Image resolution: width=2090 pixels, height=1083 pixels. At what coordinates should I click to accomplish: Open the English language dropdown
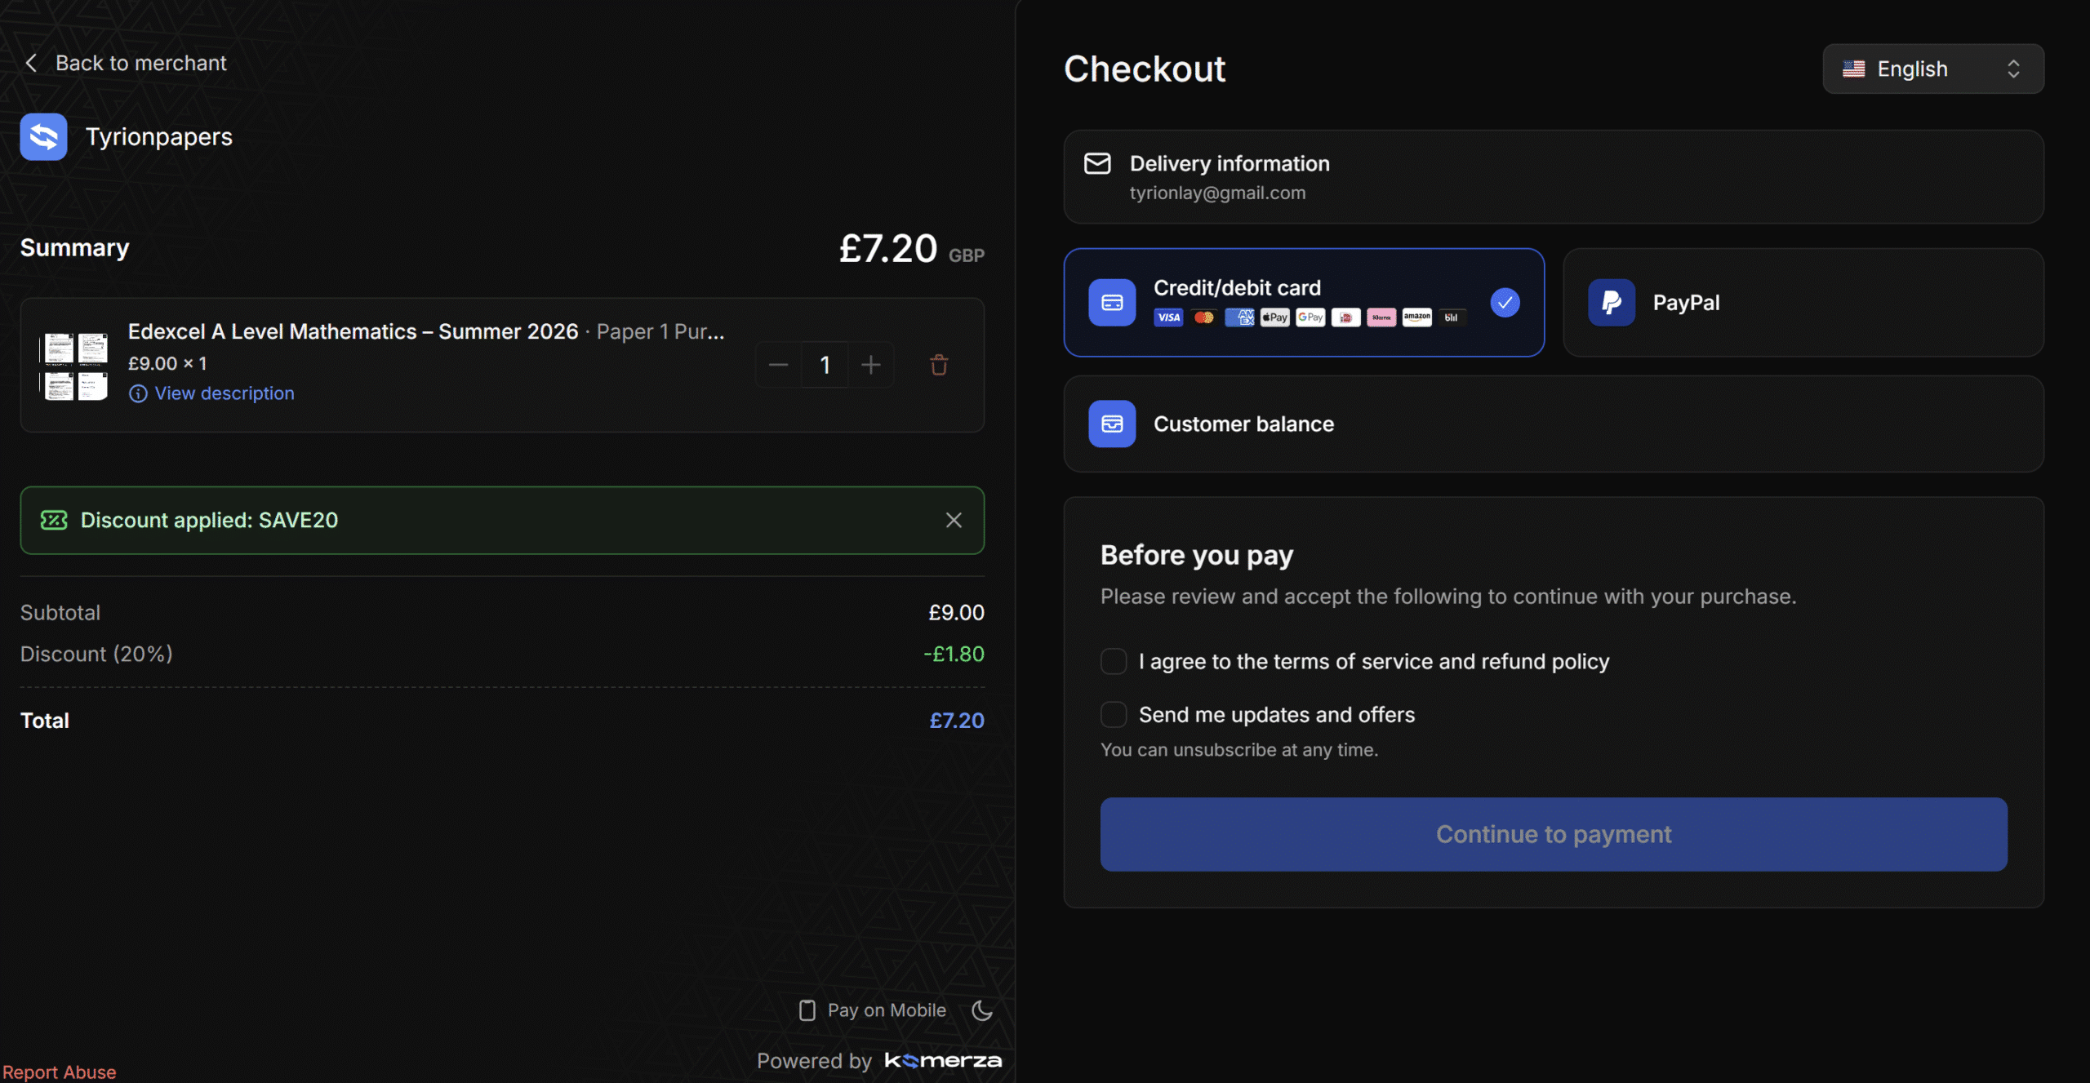click(x=1933, y=69)
